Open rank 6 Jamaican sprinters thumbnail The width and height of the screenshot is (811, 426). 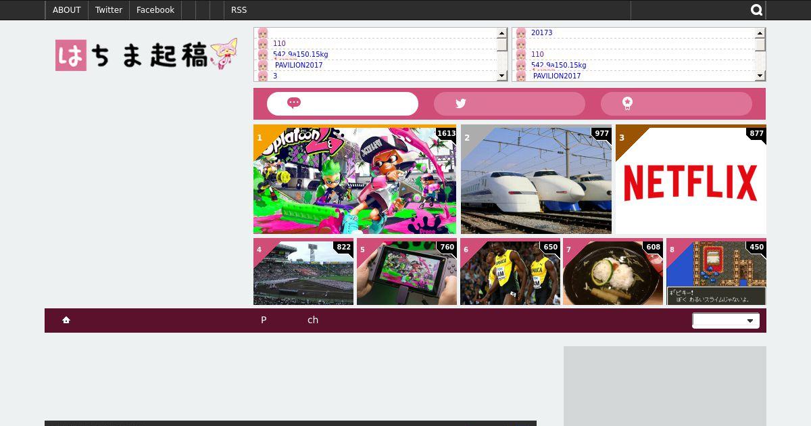pyautogui.click(x=510, y=271)
